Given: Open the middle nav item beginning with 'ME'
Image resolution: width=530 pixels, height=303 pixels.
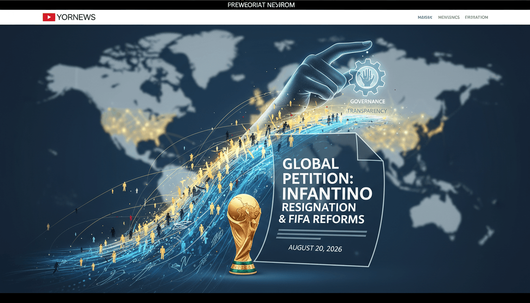Looking at the screenshot, I should [x=449, y=17].
